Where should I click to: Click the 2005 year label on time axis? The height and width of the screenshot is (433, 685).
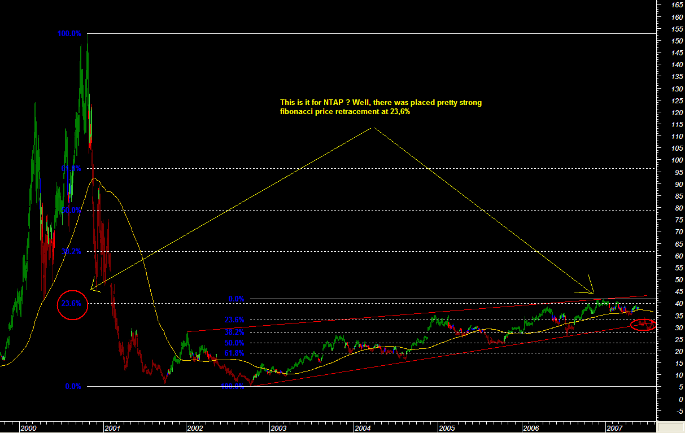click(447, 428)
